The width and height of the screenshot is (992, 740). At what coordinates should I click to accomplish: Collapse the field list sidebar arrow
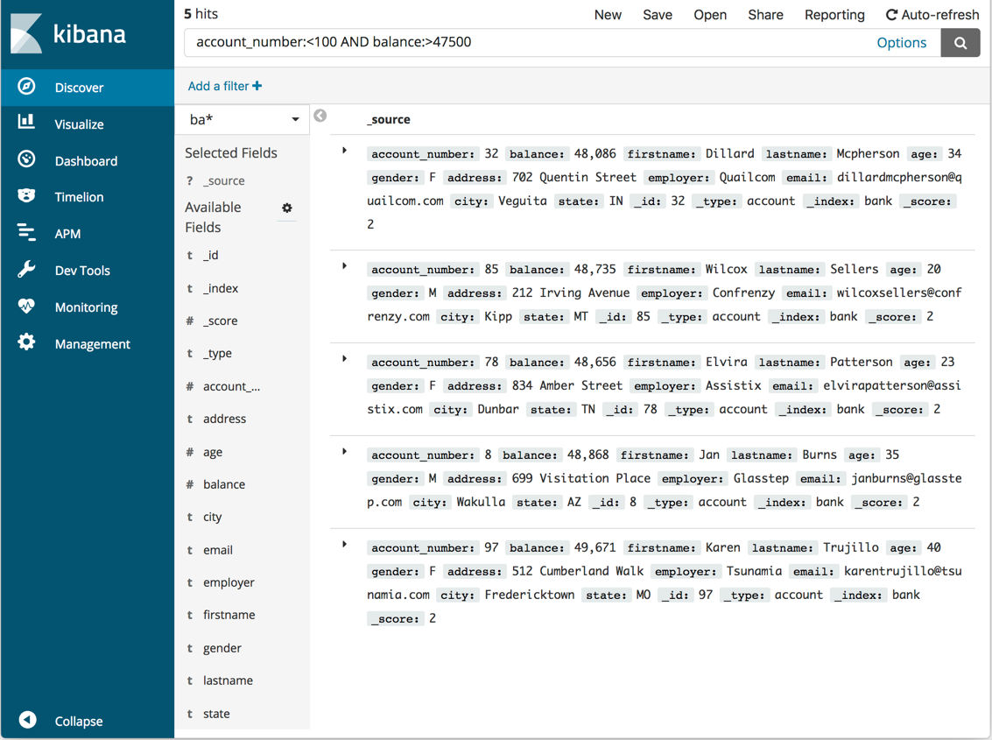[x=320, y=116]
